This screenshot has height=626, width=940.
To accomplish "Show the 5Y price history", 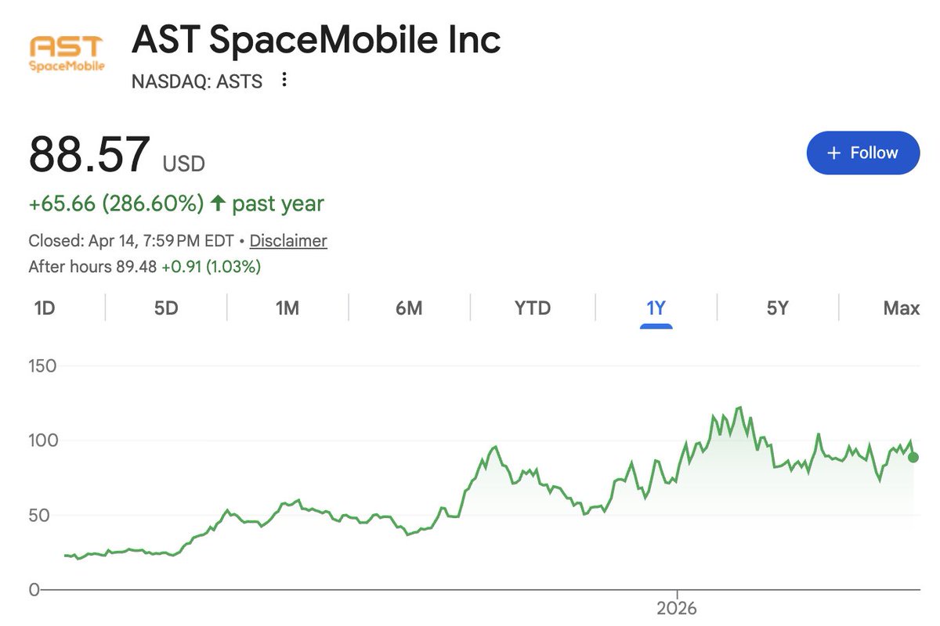I will [777, 308].
